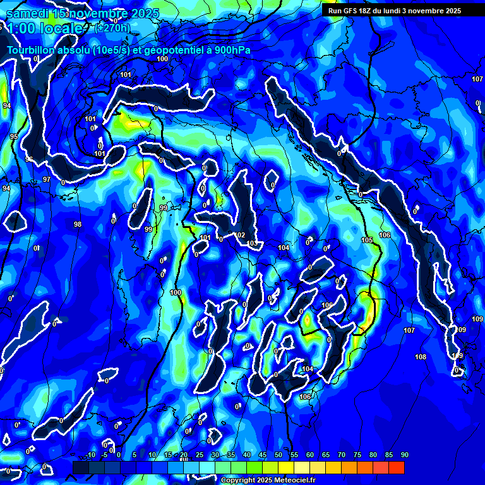Click the legend scale value '75'
The height and width of the screenshot is (485, 485).
click(x=357, y=455)
